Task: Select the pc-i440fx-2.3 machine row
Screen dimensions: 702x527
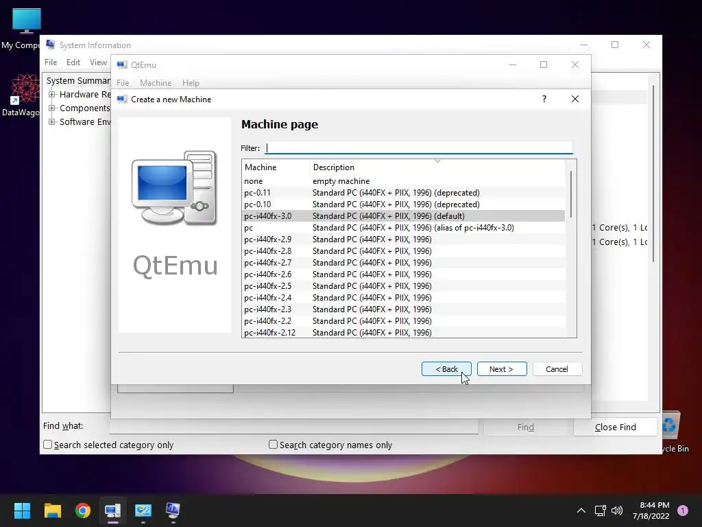Action: (403, 309)
